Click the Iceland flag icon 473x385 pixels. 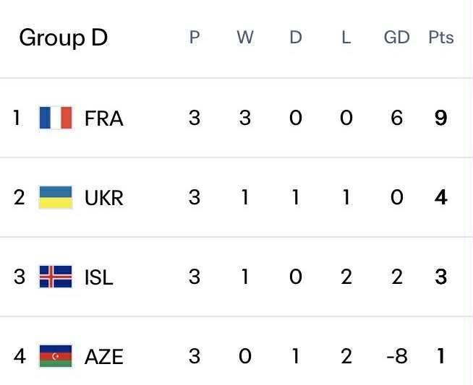coord(56,277)
